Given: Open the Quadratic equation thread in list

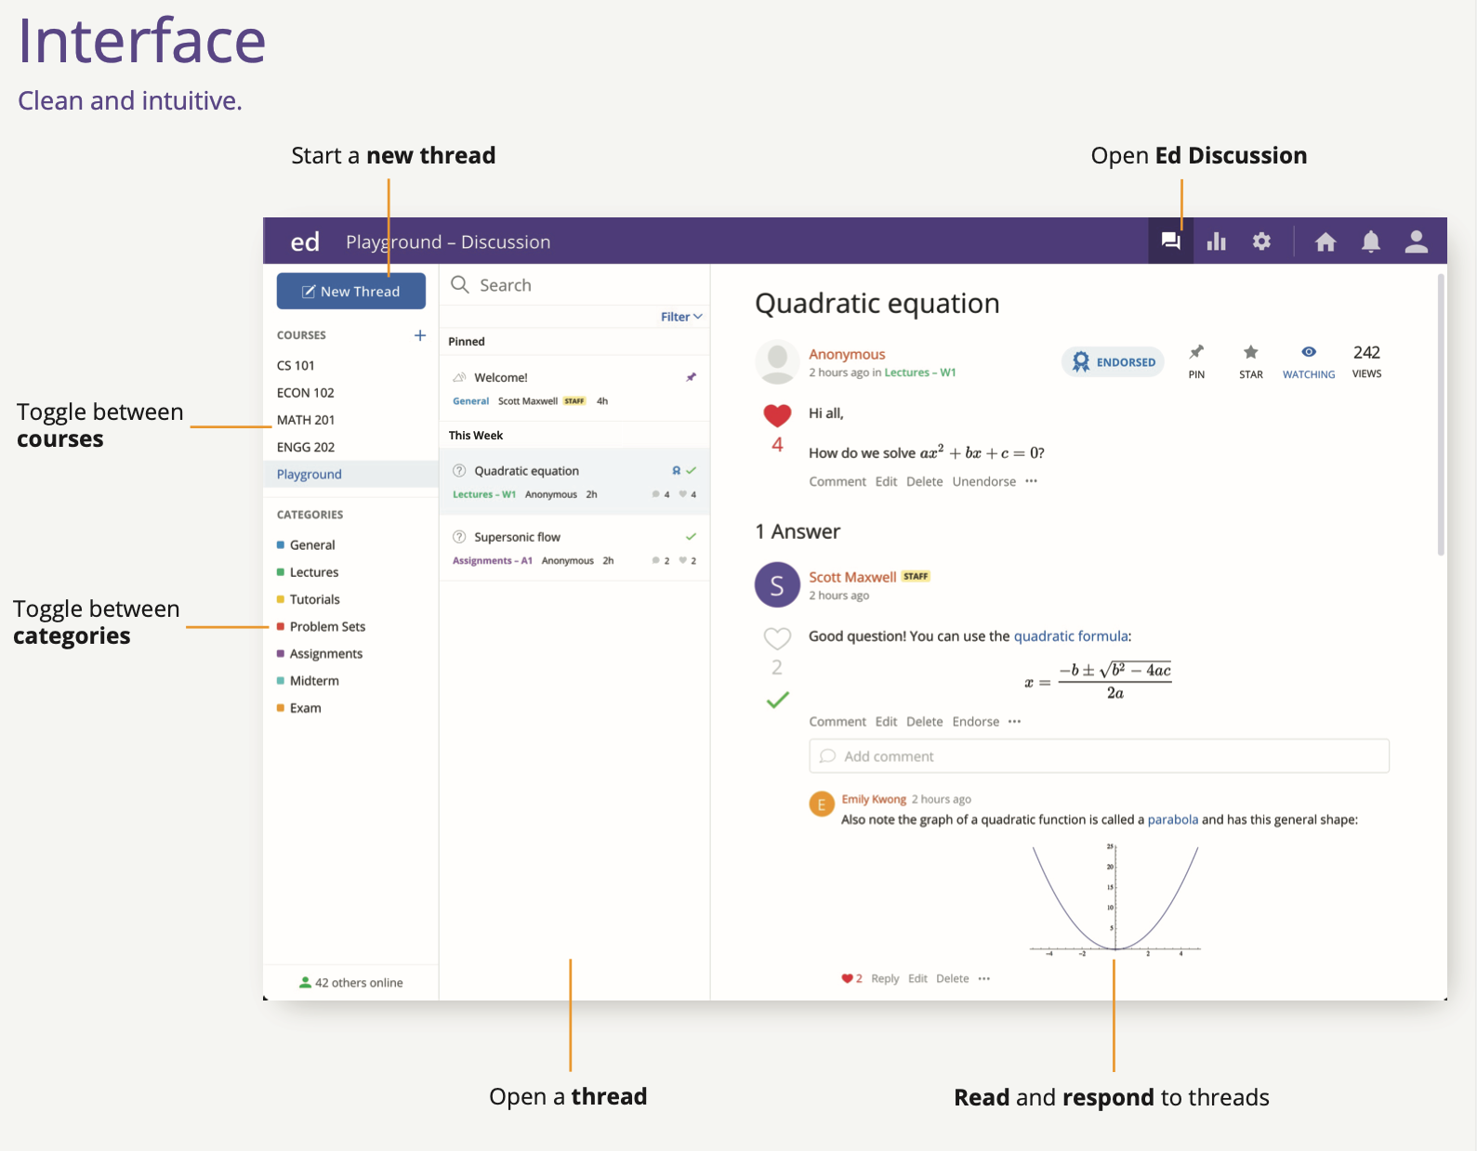Looking at the screenshot, I should pyautogui.click(x=574, y=482).
